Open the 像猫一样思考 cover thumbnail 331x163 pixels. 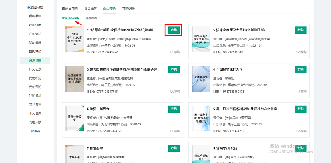[74, 118]
